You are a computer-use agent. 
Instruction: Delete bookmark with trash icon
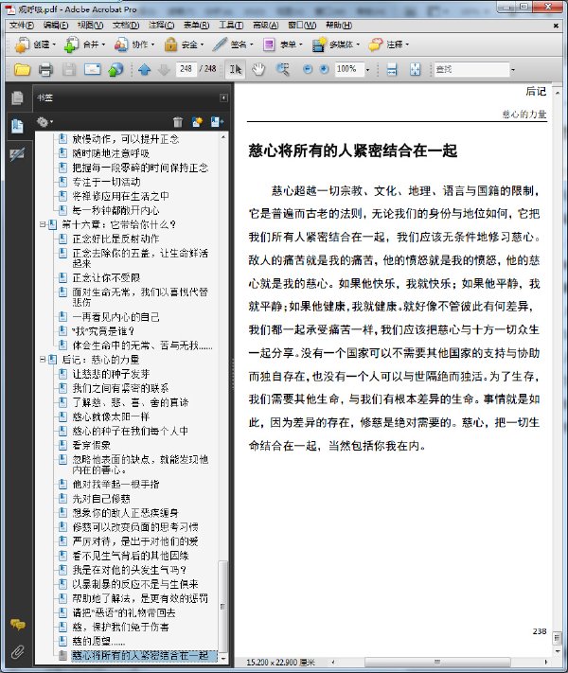178,122
